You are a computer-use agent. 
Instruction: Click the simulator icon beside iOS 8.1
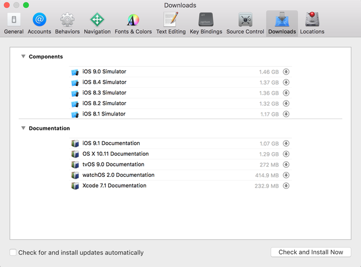(x=75, y=115)
